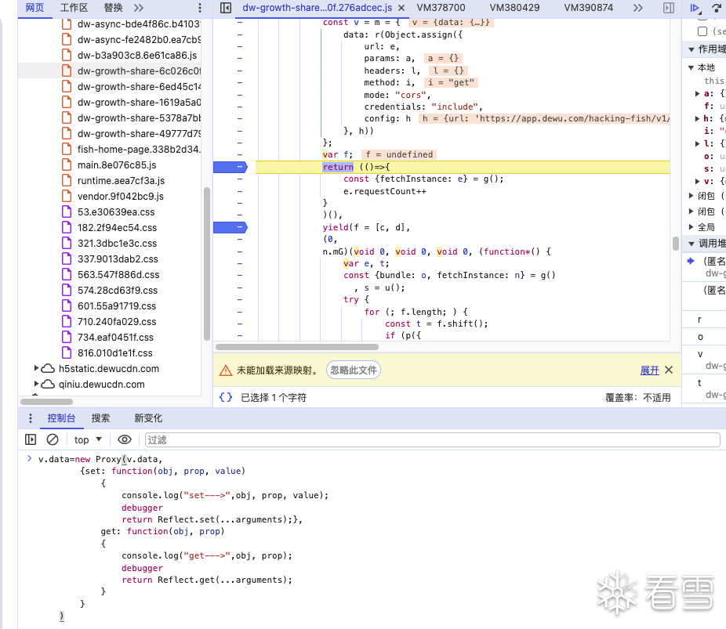Open main.8e076c85.js file
This screenshot has width=726, height=629.
pyautogui.click(x=117, y=165)
